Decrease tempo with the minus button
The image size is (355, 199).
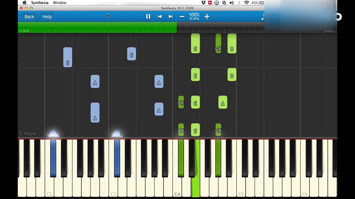(182, 17)
